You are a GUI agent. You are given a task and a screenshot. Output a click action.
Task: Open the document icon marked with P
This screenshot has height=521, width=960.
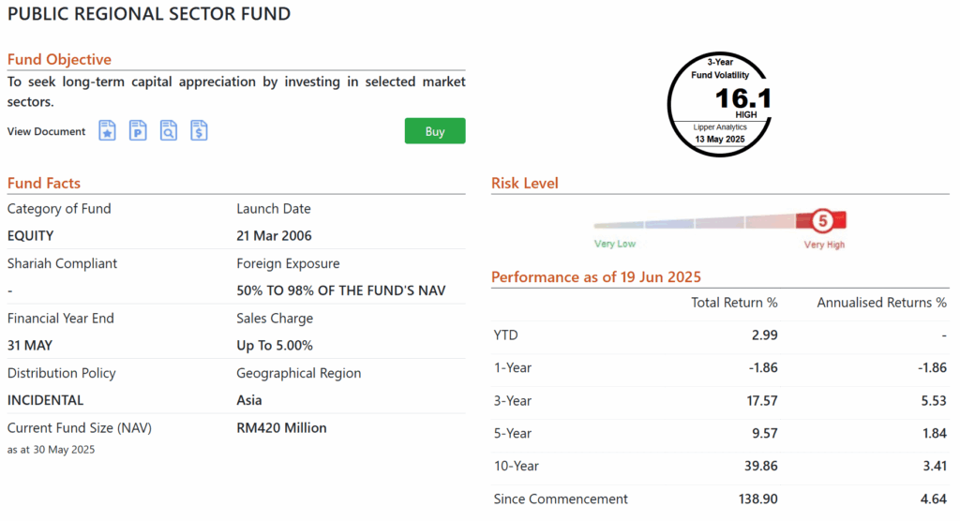tap(138, 131)
